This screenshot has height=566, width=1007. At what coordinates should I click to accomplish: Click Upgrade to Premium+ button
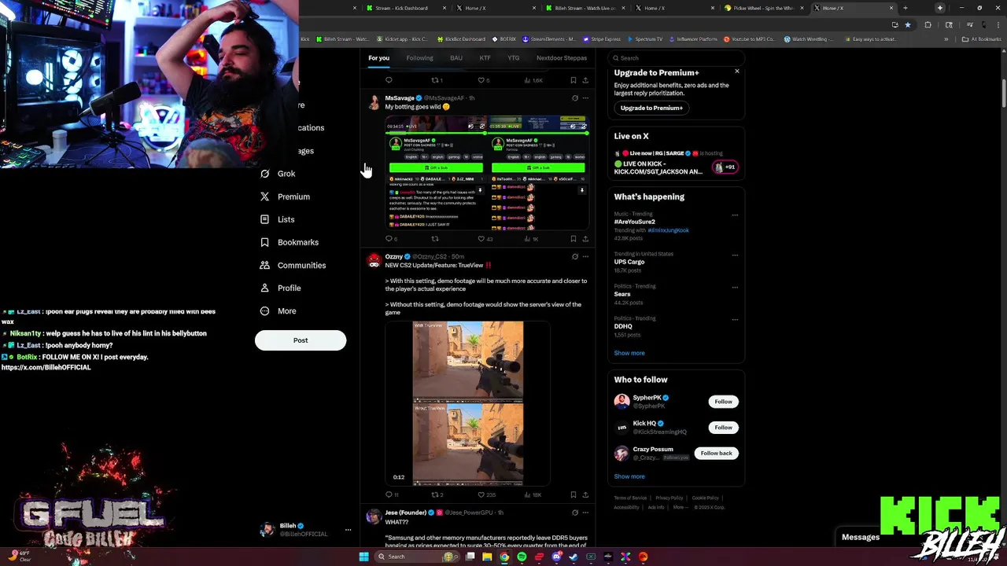(x=651, y=108)
